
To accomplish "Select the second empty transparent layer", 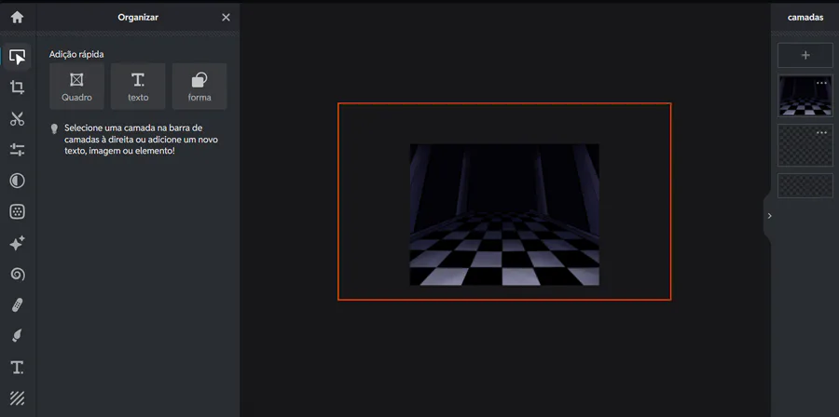I will (x=805, y=146).
